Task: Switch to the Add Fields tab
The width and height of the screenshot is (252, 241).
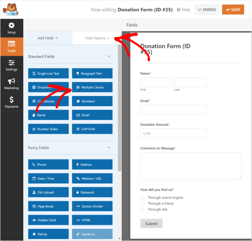Action: click(48, 38)
